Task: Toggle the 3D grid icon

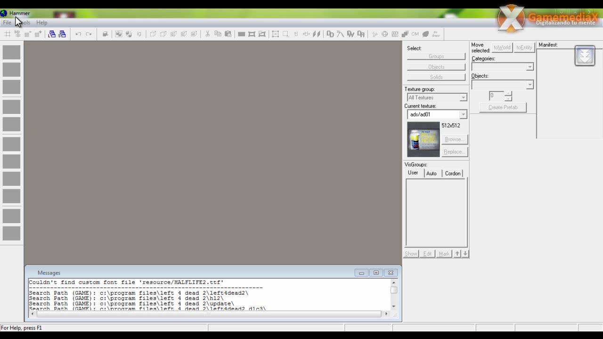Action: point(17,34)
